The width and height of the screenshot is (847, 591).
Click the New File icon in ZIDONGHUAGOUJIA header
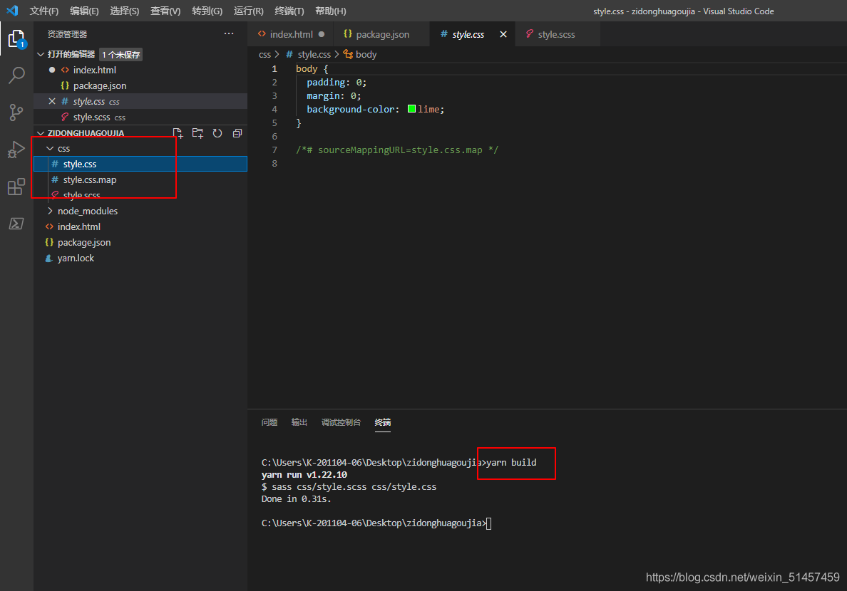[x=178, y=133]
